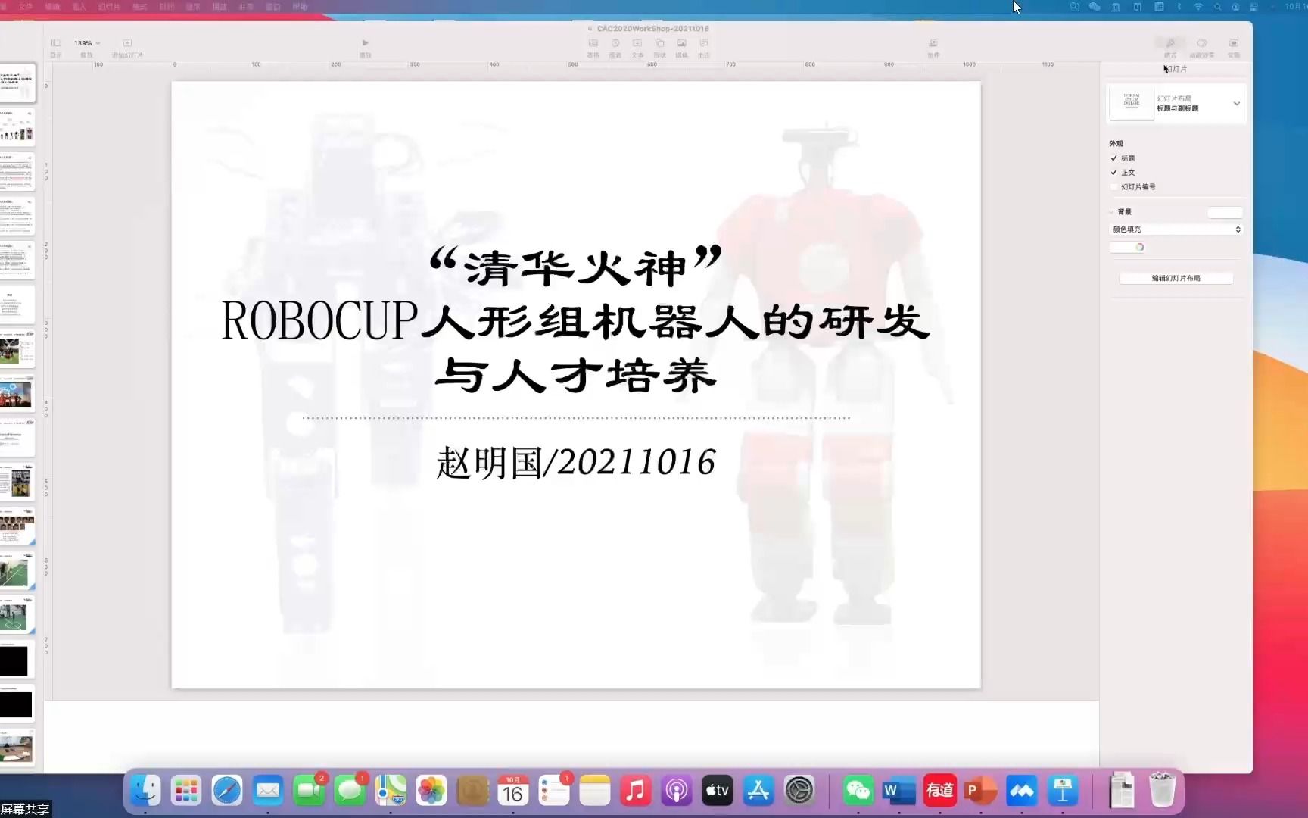Click the 编辑幻灯片布局 button
This screenshot has height=818, width=1308.
coord(1176,278)
